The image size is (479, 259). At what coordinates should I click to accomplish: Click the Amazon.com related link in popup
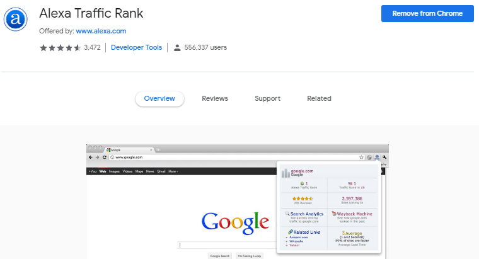(x=299, y=238)
